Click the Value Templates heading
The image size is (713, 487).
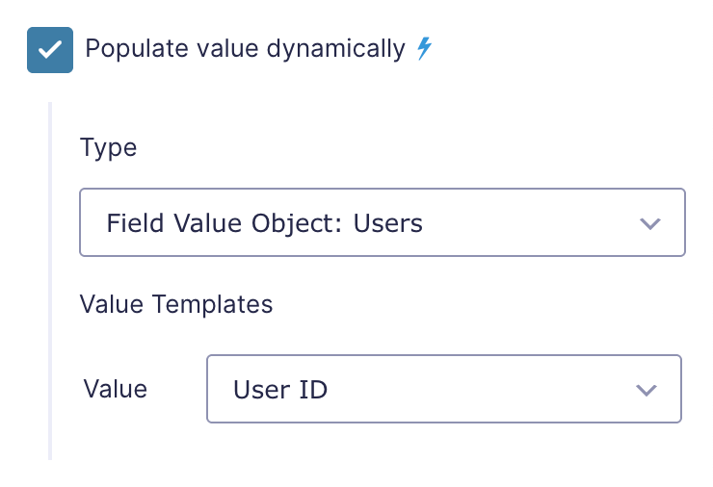176,304
